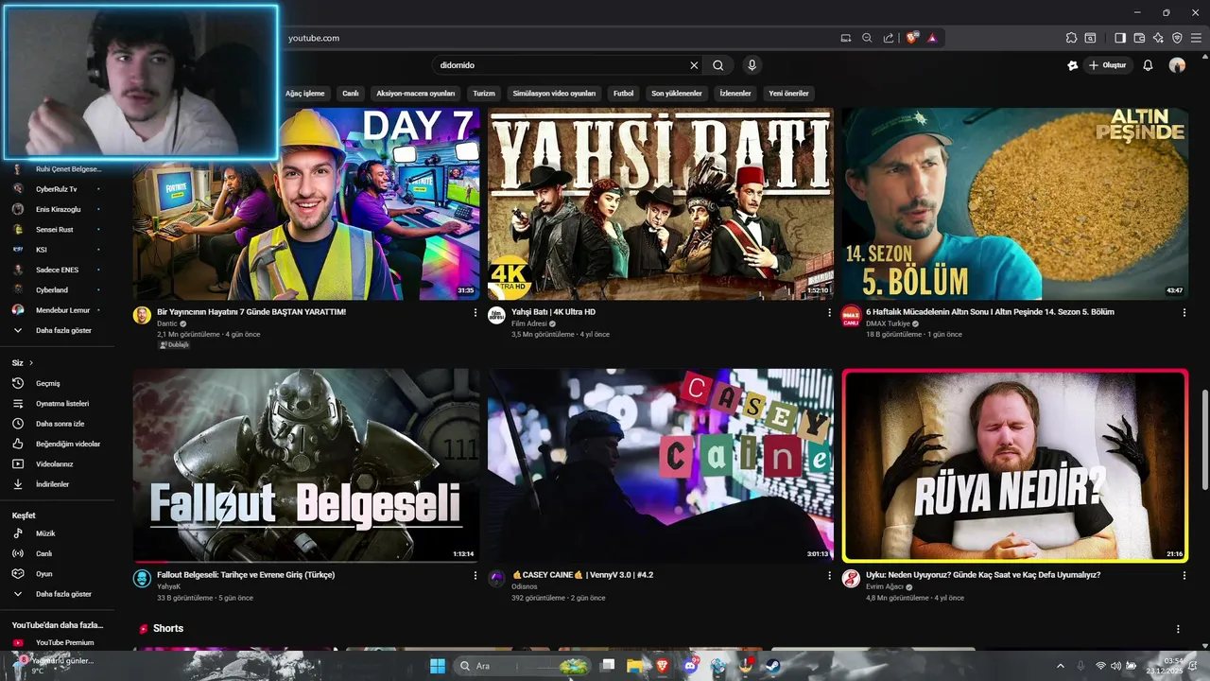Start voice search with microphone icon
This screenshot has width=1210, height=681.
(x=752, y=65)
